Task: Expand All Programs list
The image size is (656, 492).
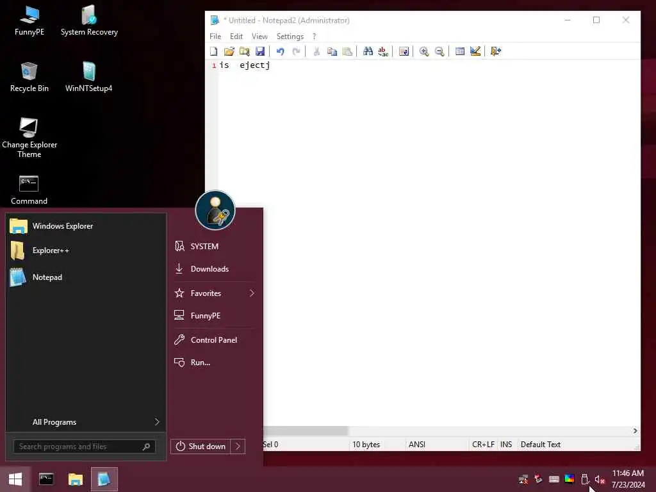Action: [86, 422]
